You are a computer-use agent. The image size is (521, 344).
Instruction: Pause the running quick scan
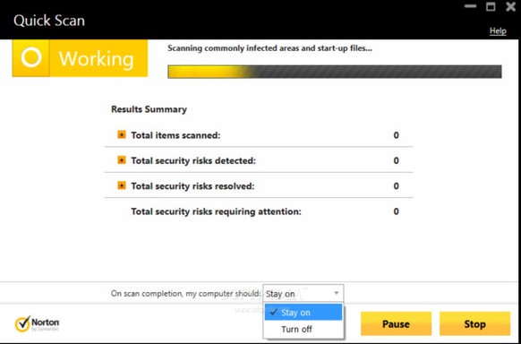coord(396,323)
